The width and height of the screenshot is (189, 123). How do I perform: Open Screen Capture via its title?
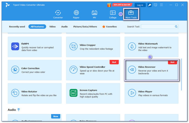[88, 90]
